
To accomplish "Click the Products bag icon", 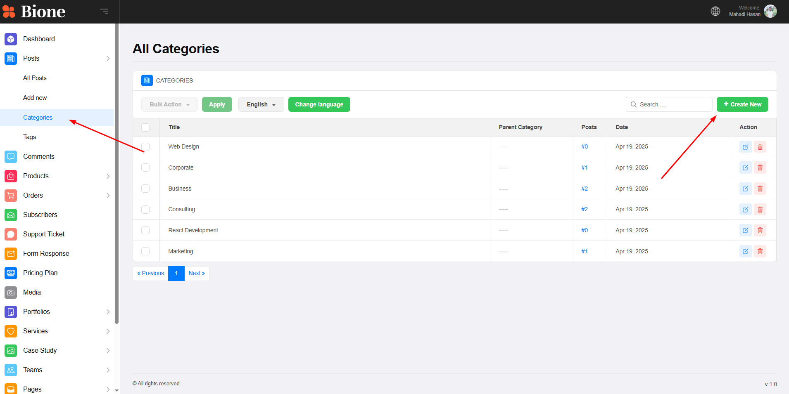I will point(11,176).
